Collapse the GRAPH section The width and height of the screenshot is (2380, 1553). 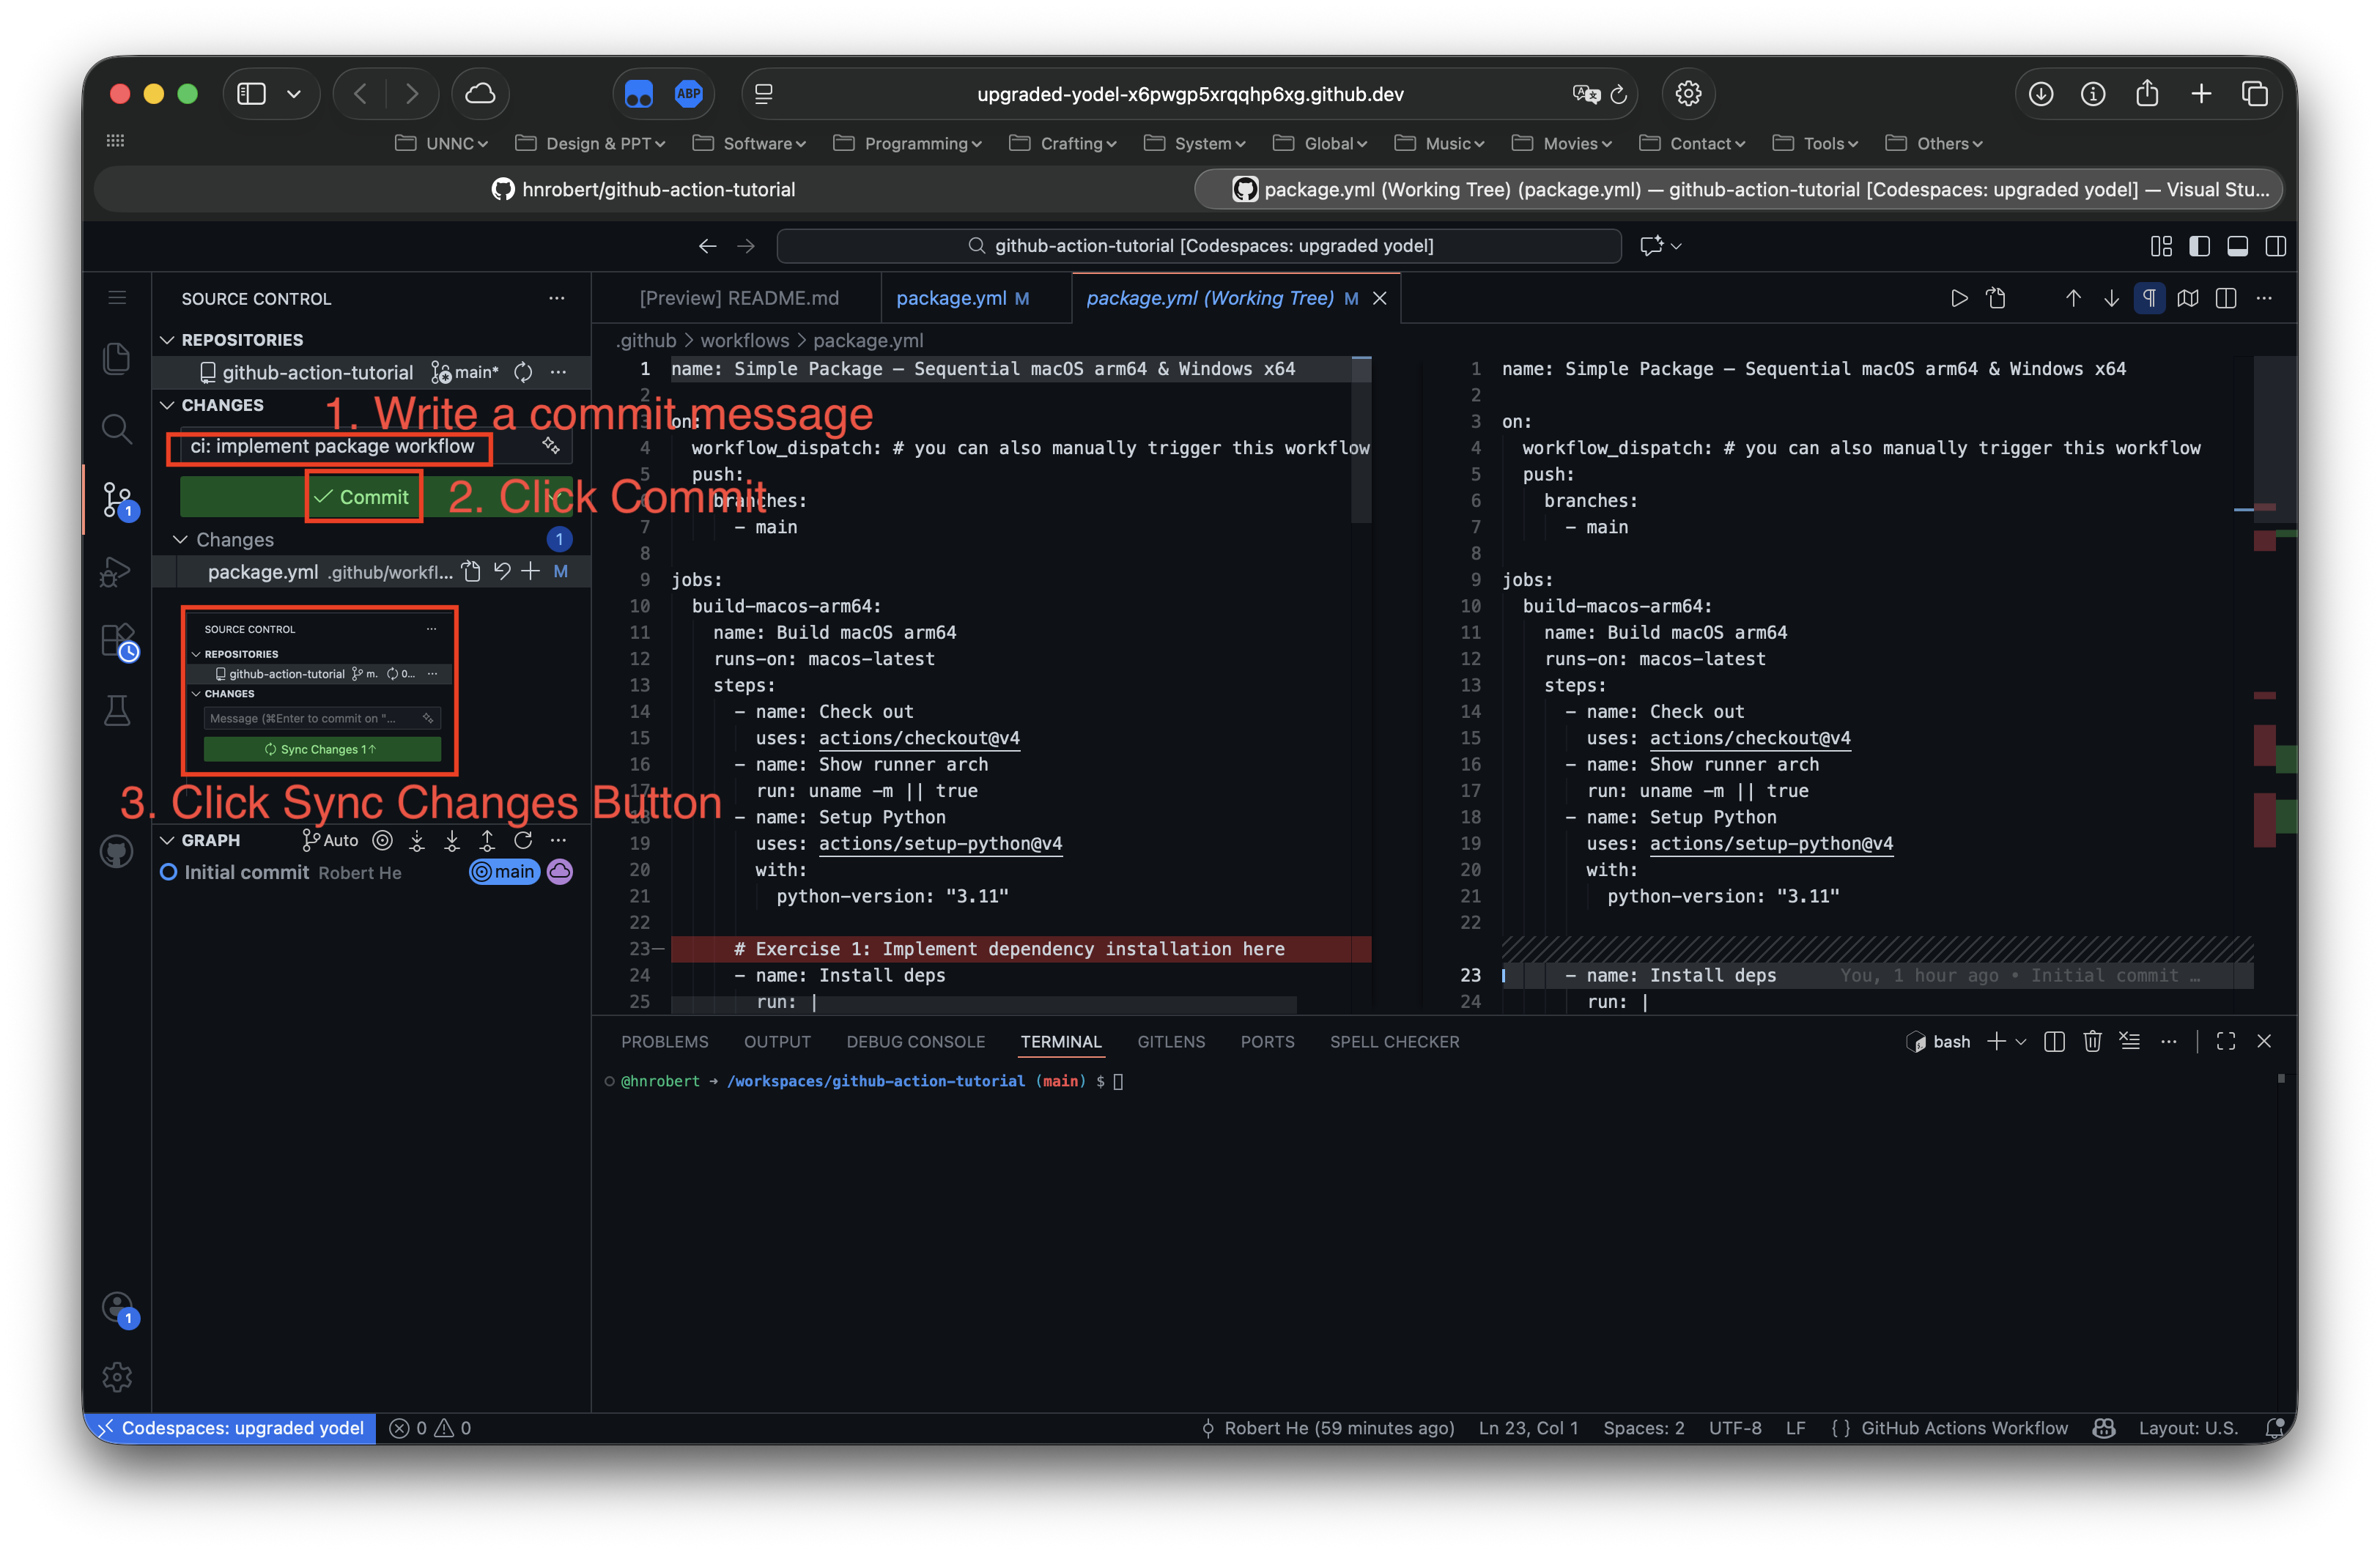coord(168,840)
